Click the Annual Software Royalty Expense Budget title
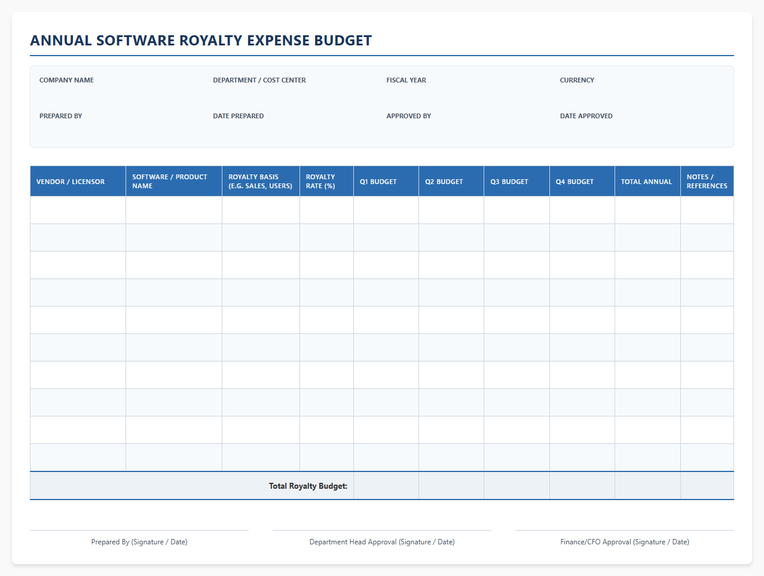The height and width of the screenshot is (576, 764). click(201, 41)
